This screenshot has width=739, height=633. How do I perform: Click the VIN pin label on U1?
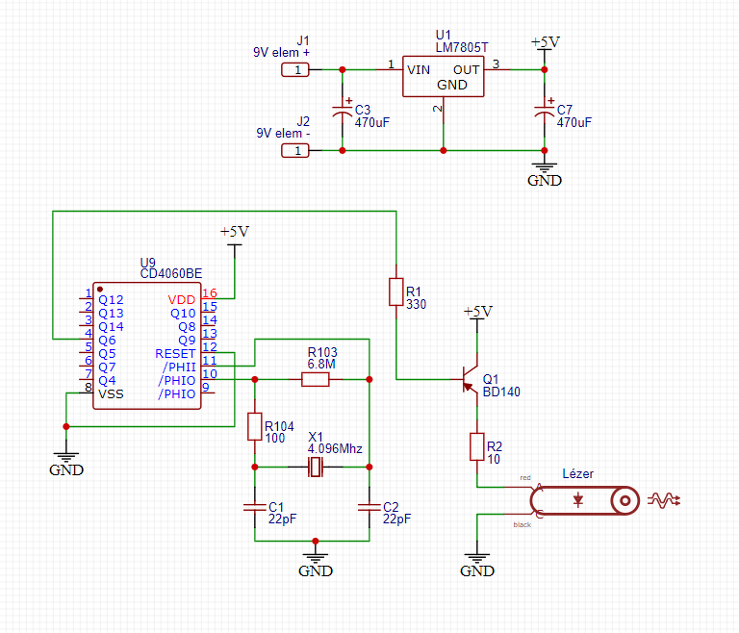click(x=419, y=70)
